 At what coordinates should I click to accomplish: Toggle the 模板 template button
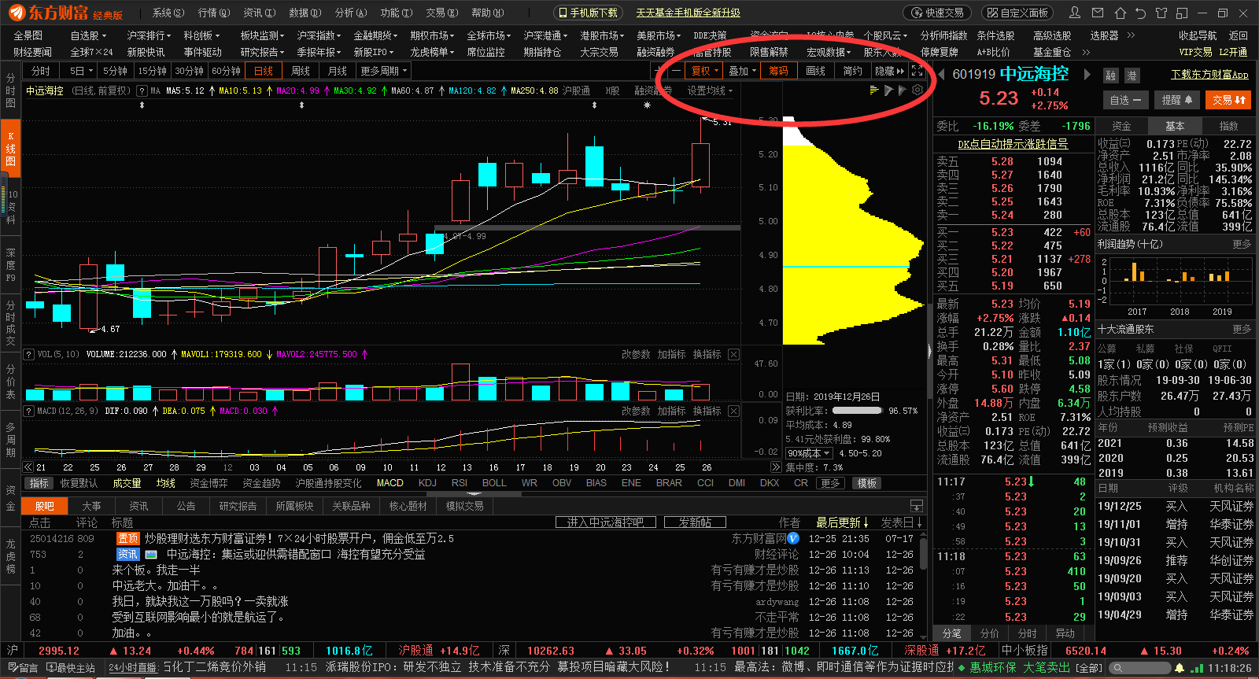[x=866, y=483]
